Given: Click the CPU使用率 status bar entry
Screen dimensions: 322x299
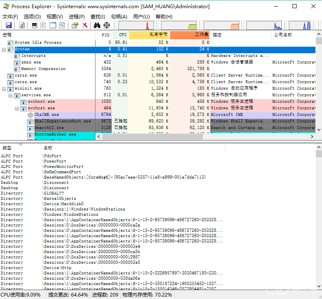Looking at the screenshot, I should (21, 295).
